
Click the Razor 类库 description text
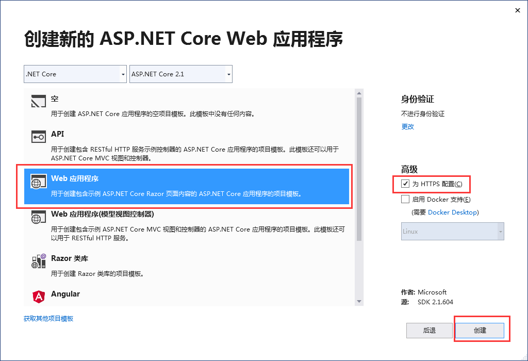(x=98, y=274)
